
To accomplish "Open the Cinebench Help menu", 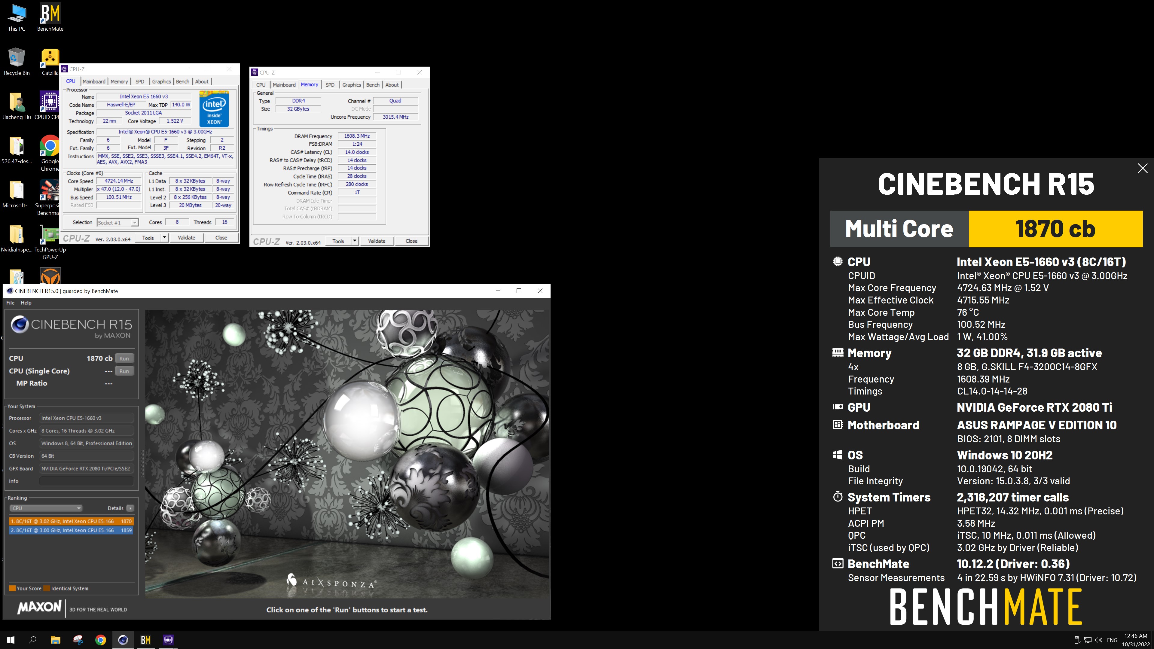I will [x=26, y=303].
